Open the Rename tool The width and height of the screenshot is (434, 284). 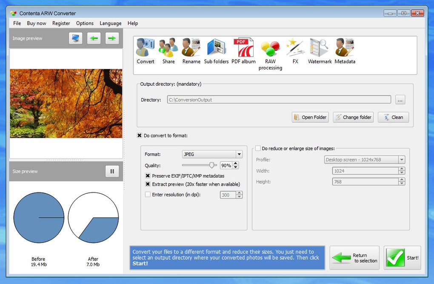[191, 51]
